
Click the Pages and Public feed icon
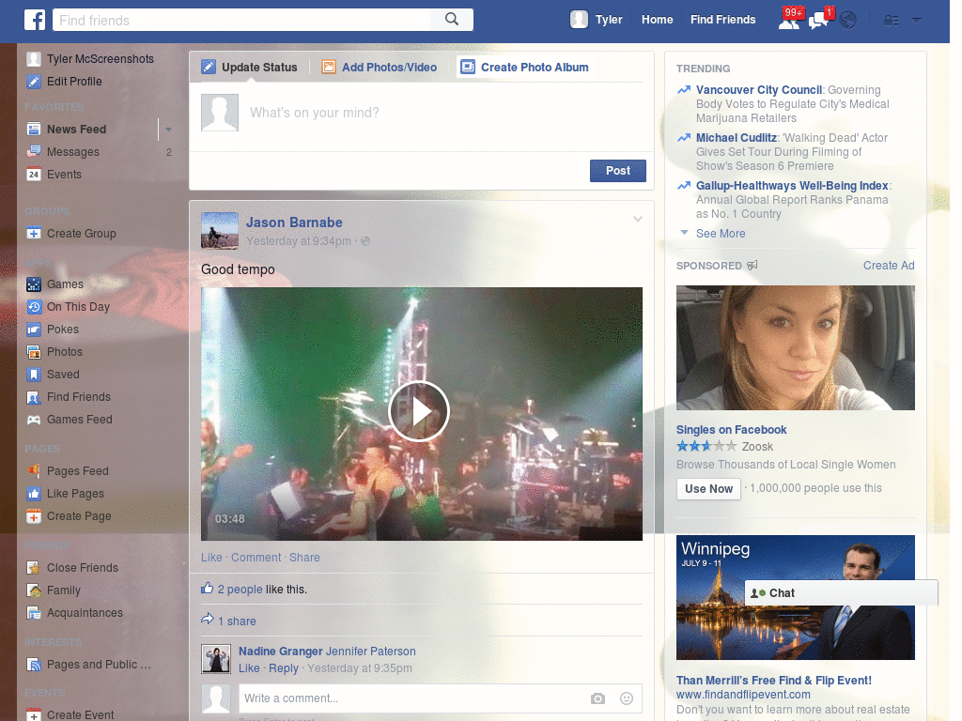tap(34, 665)
